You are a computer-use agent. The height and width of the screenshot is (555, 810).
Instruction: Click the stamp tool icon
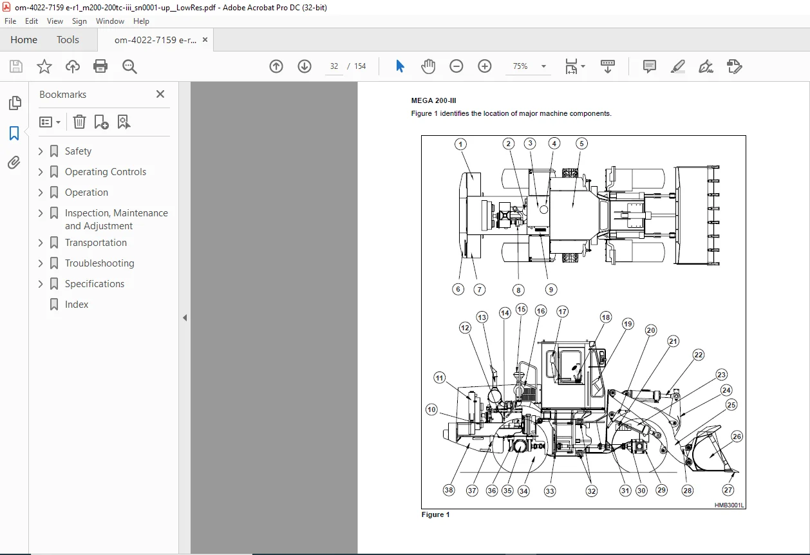coord(734,66)
